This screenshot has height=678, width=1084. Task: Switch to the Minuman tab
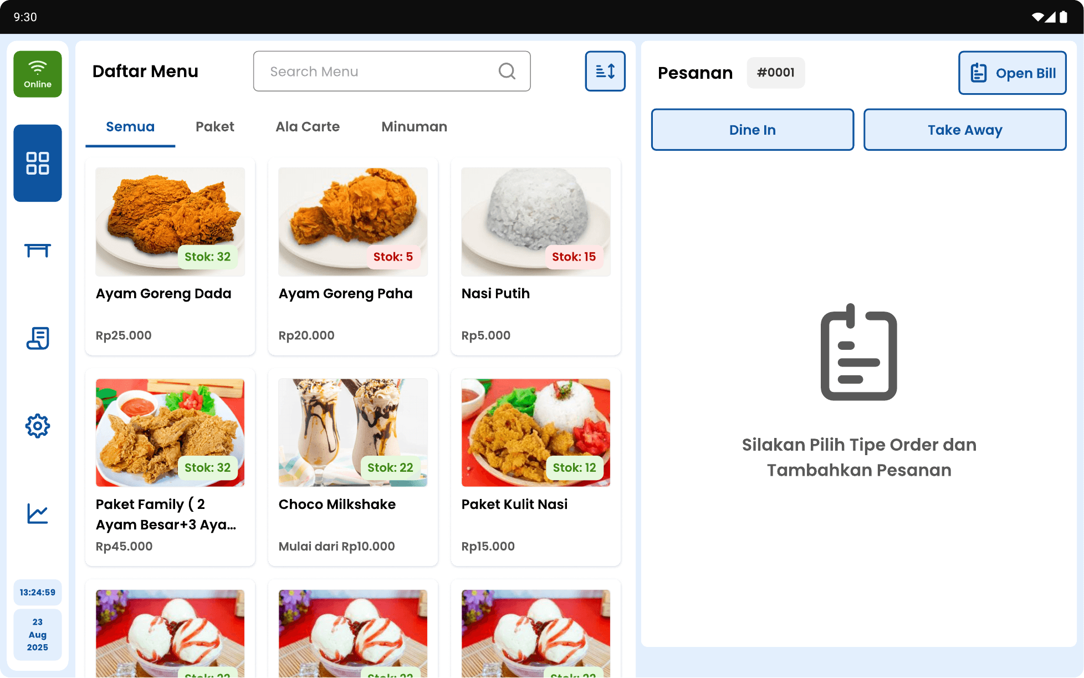[414, 127]
